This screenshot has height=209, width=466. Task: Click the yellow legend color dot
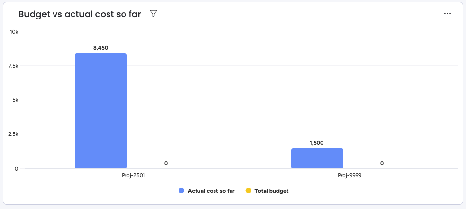point(248,191)
